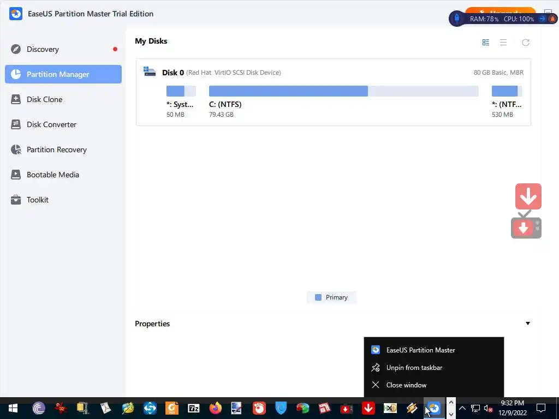Click EaseUS Partition Master in jump list

point(434,350)
